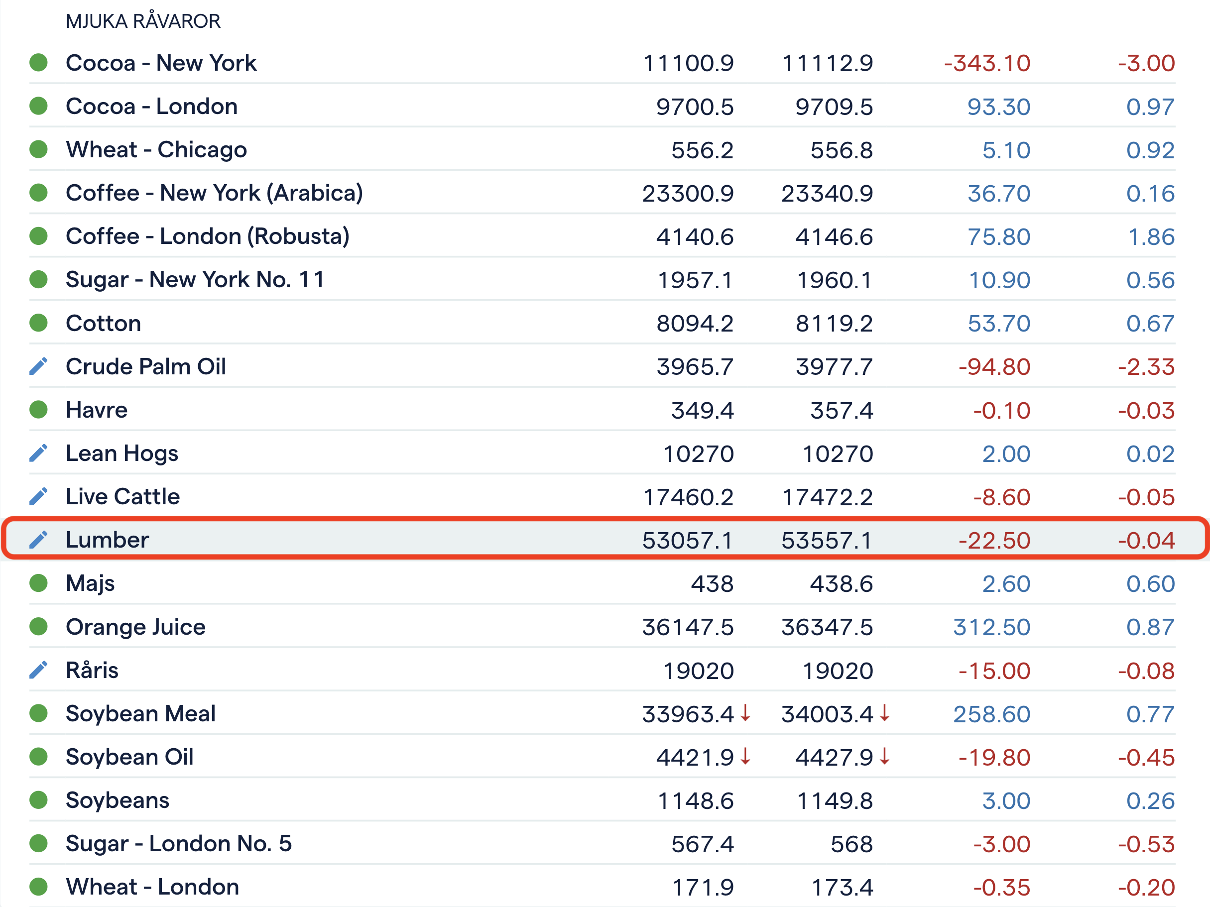Click the pencil icon next to Råris
The height and width of the screenshot is (907, 1210).
(38, 670)
